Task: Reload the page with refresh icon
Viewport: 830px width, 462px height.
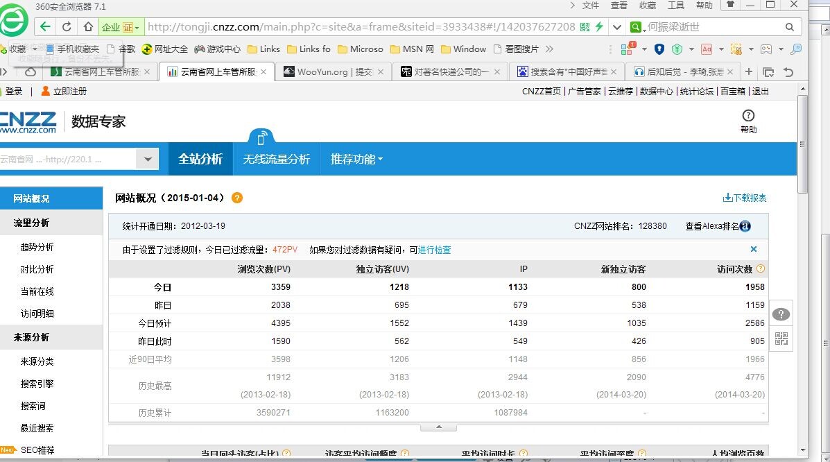Action: click(67, 26)
